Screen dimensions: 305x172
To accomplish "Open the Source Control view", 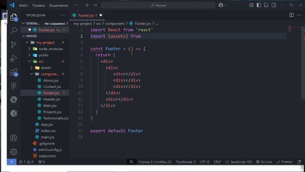I will pos(14,44).
